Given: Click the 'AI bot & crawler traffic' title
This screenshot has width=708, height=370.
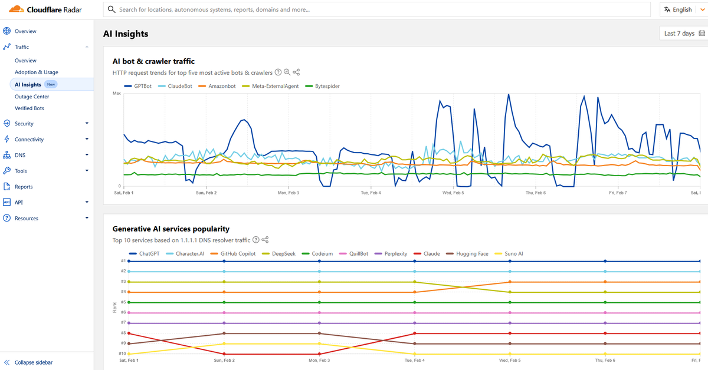Looking at the screenshot, I should coord(153,61).
